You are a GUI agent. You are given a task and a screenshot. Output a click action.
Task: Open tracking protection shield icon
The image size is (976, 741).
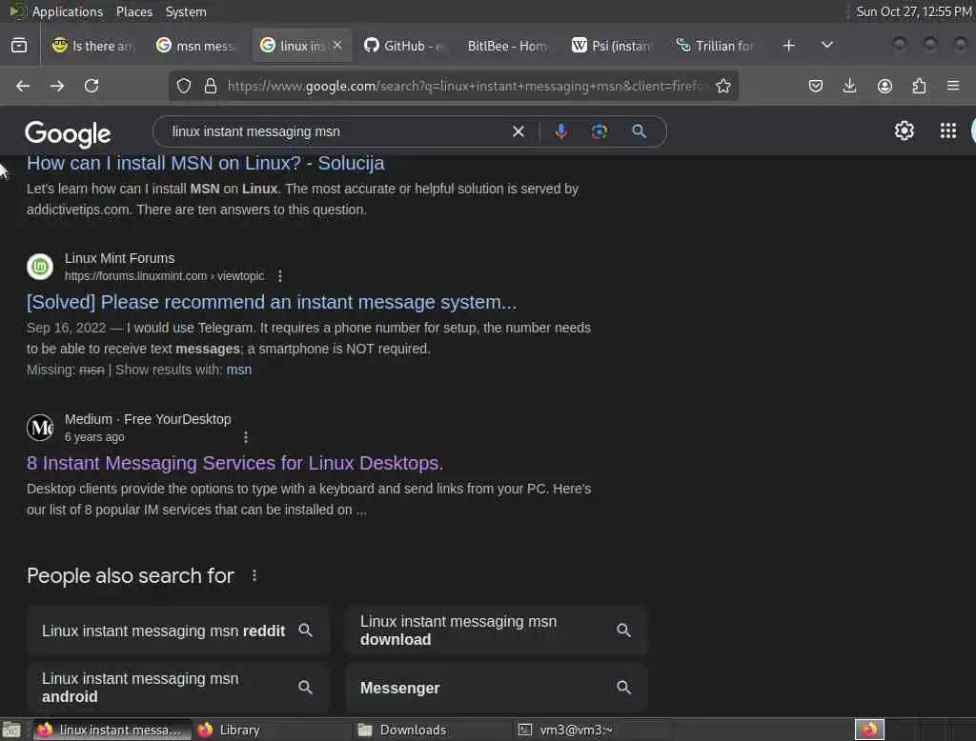pyautogui.click(x=184, y=86)
